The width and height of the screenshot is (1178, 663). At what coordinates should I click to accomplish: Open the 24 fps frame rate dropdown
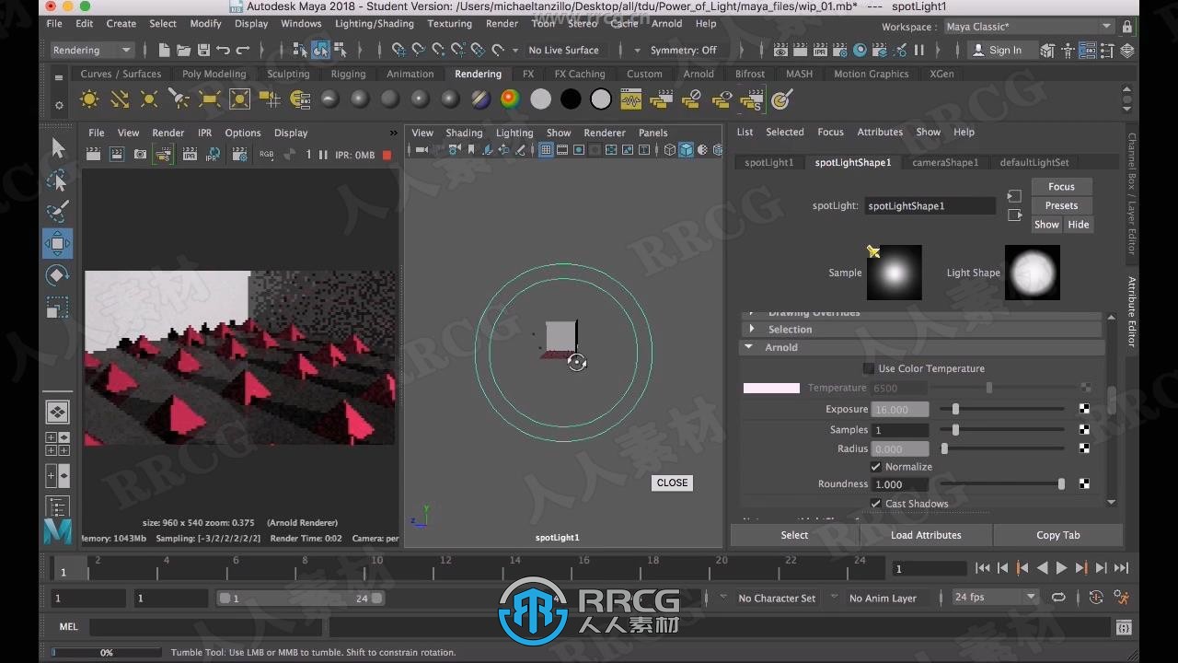coord(996,598)
